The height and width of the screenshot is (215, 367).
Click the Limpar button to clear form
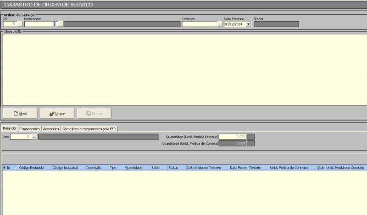[x=57, y=113]
